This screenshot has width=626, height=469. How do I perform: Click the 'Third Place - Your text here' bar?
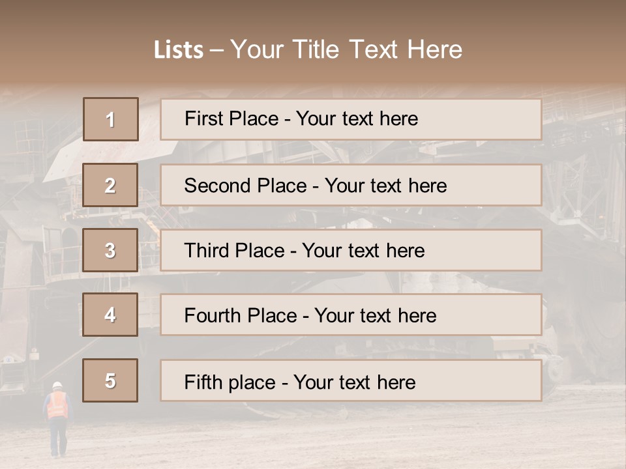[x=351, y=250]
